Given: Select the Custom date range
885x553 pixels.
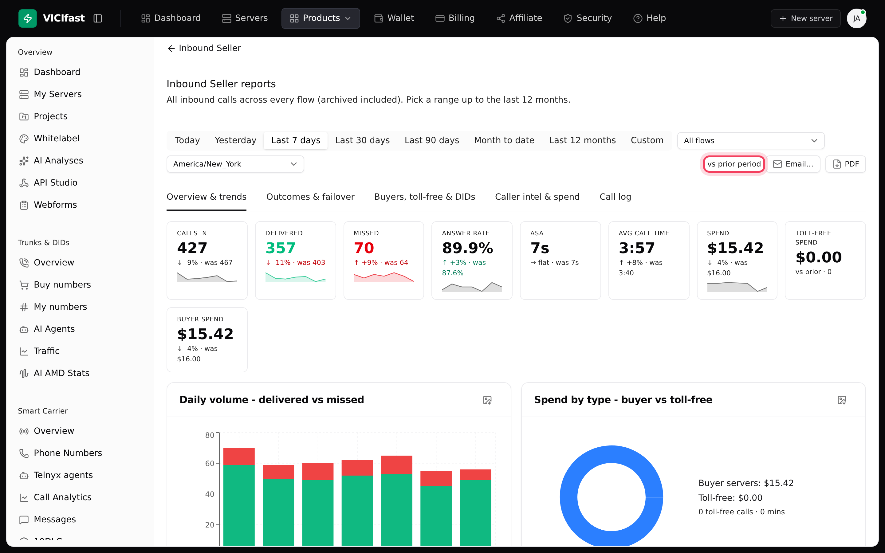Looking at the screenshot, I should pyautogui.click(x=647, y=140).
